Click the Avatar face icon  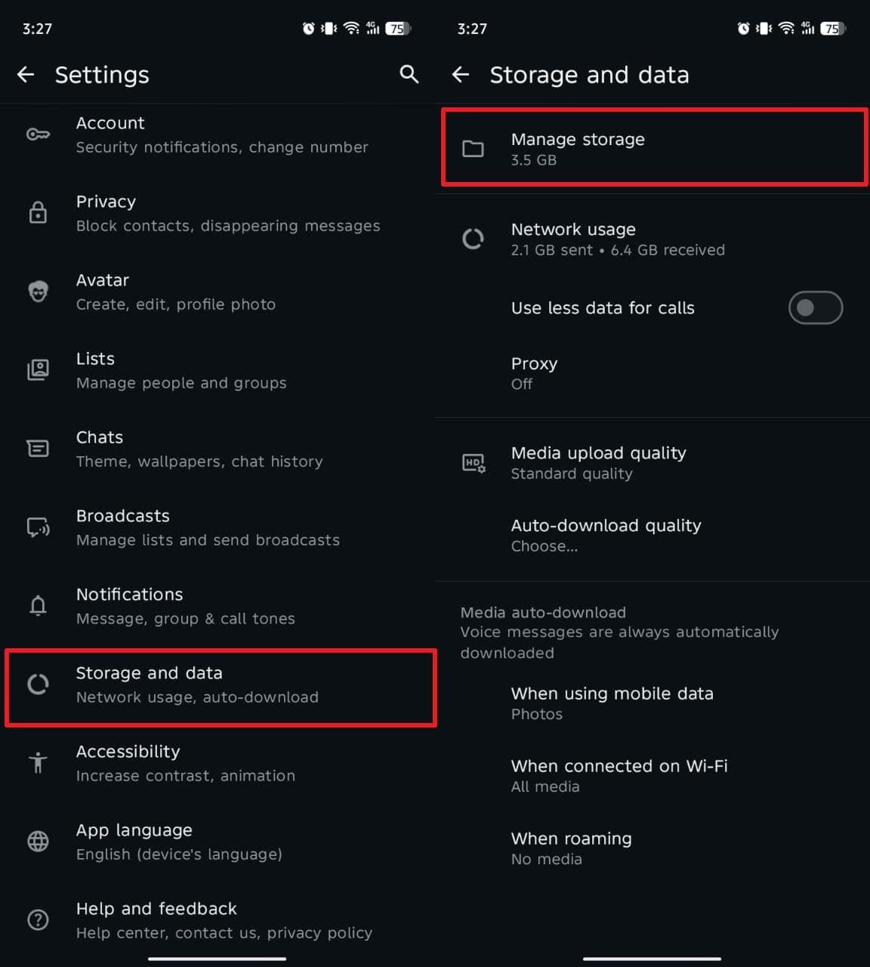(x=38, y=291)
